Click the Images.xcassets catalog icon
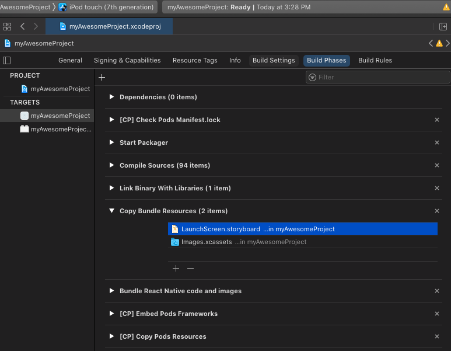This screenshot has width=451, height=351. (175, 242)
